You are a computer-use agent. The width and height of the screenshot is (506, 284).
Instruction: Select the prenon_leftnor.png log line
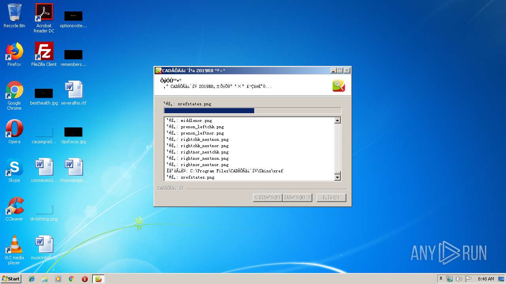[195, 133]
